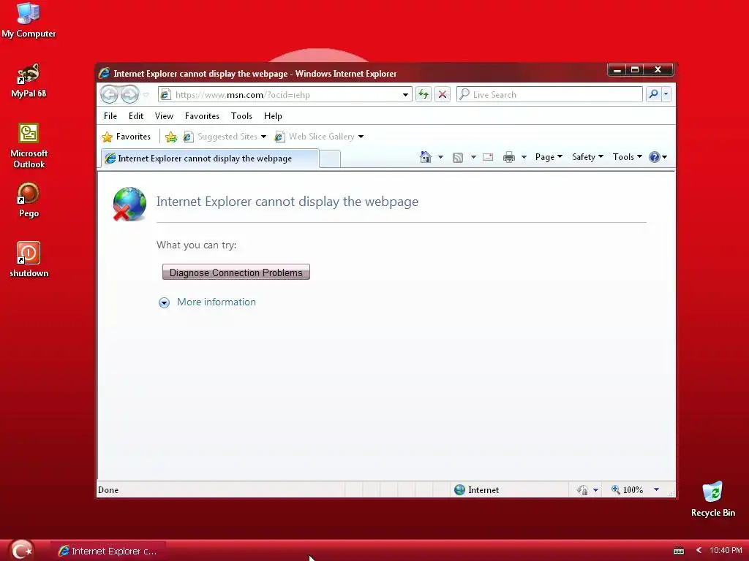Click the RSS Feeds icon
Image resolution: width=749 pixels, height=561 pixels.
tap(458, 158)
